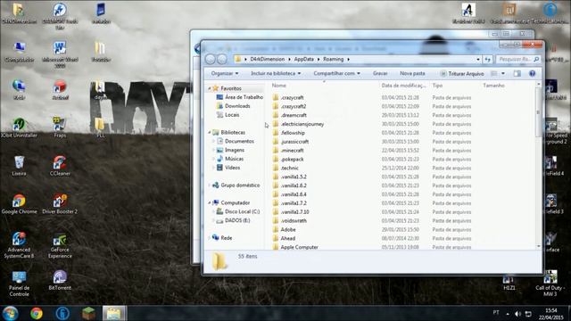
Task: Open Músicas library
Action: (x=234, y=159)
